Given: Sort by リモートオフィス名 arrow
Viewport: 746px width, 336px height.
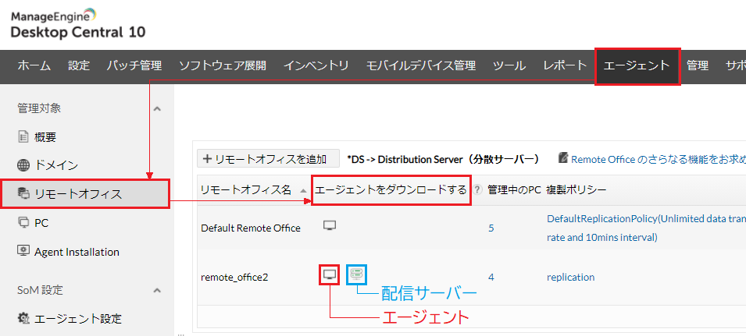Looking at the screenshot, I should [303, 190].
